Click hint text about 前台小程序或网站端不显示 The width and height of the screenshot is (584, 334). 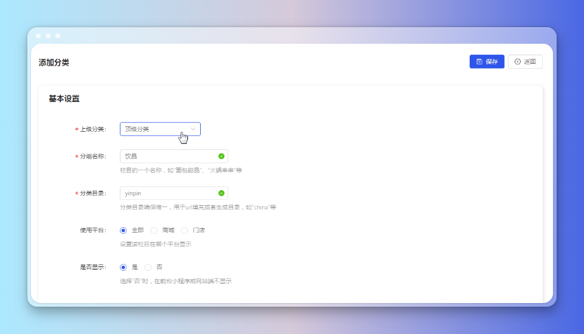[176, 281]
